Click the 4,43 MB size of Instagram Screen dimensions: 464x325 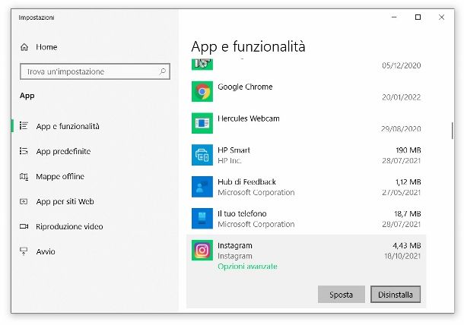[x=407, y=245]
